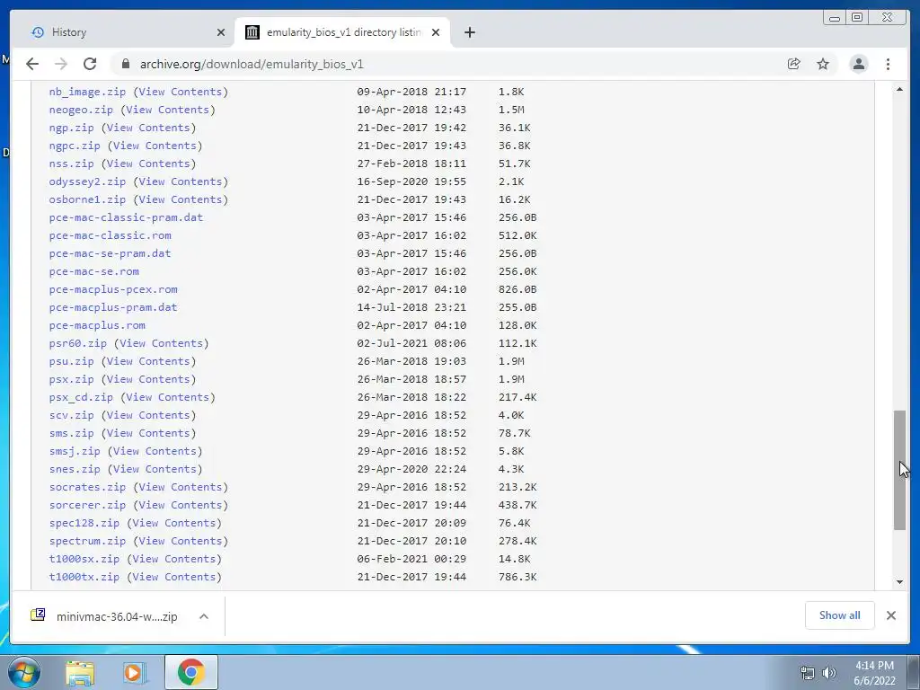The height and width of the screenshot is (690, 920).
Task: Click the vertical scrollbar thumb
Action: (899, 470)
